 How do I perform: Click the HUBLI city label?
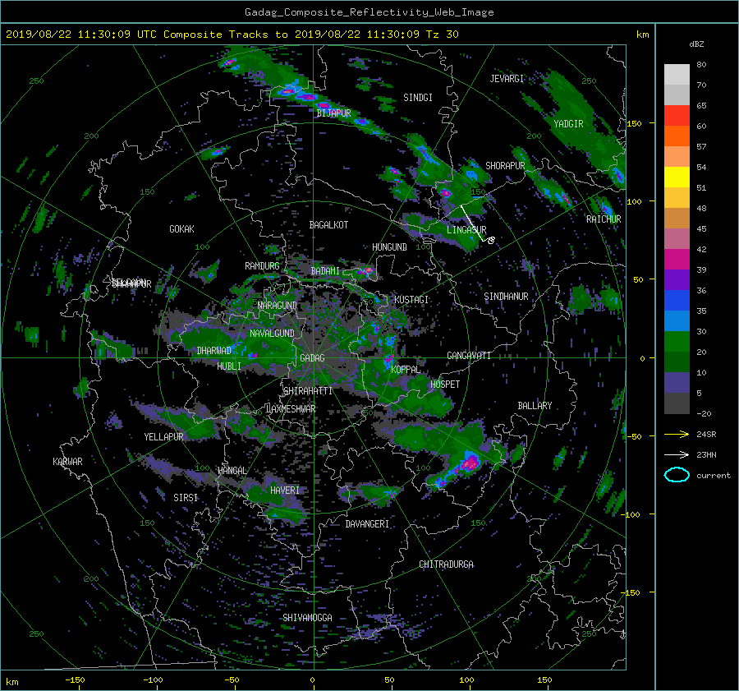229,366
